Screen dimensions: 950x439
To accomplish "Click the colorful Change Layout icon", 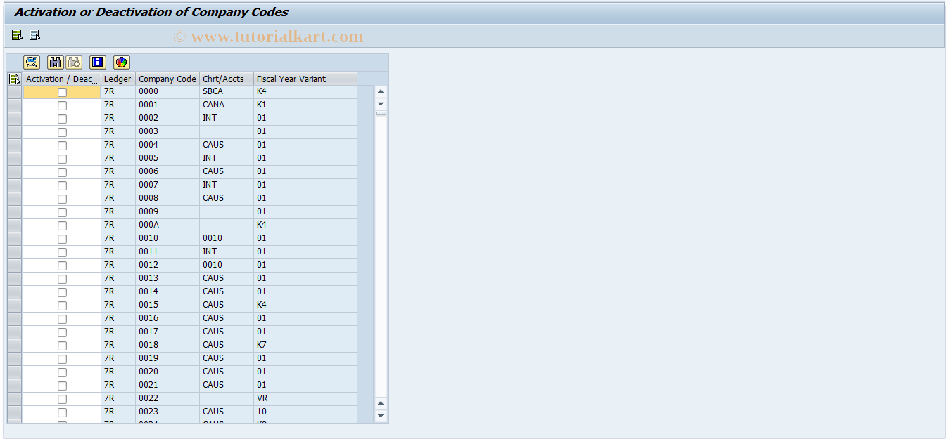I will tap(122, 63).
